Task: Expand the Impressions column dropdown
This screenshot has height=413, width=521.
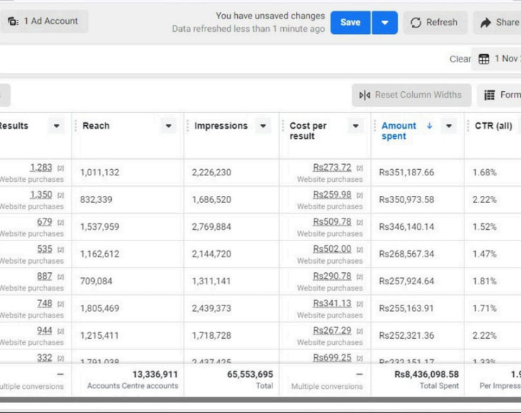Action: 263,126
